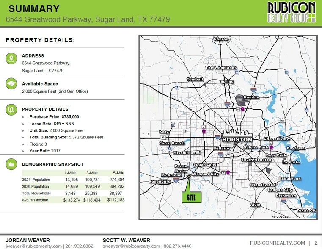Click the Available Space section icon

click(11, 84)
